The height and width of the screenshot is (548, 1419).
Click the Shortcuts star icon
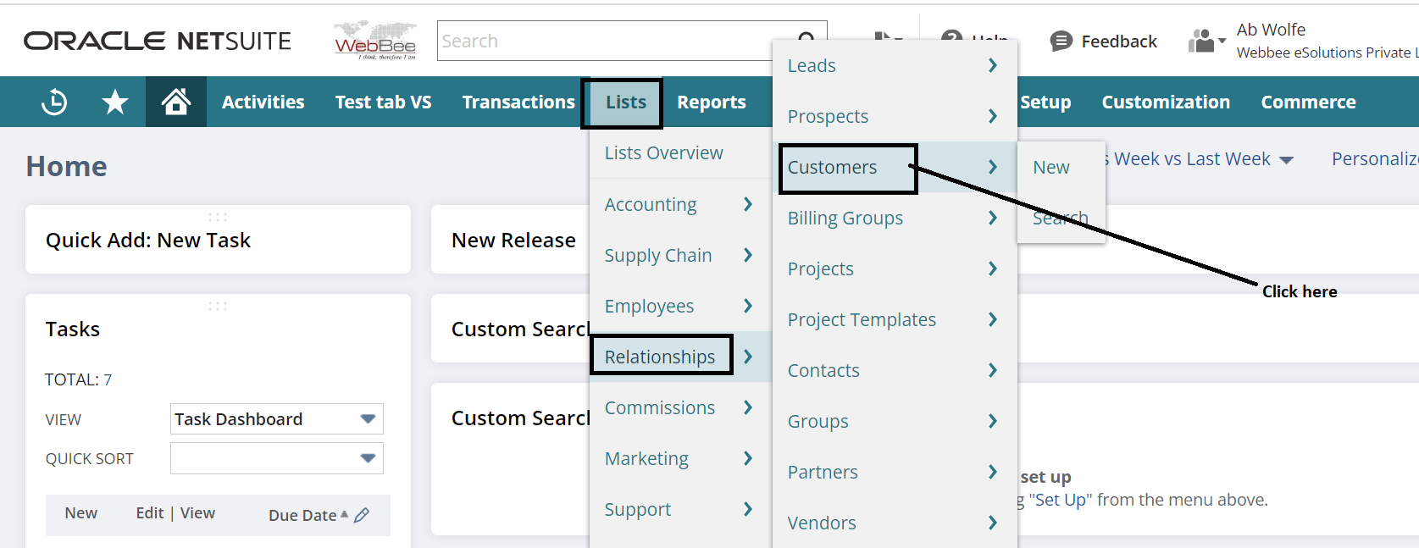point(115,102)
